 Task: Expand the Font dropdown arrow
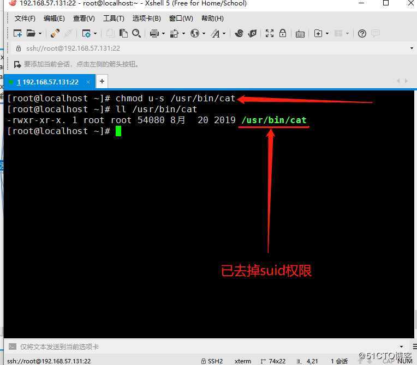(x=224, y=33)
